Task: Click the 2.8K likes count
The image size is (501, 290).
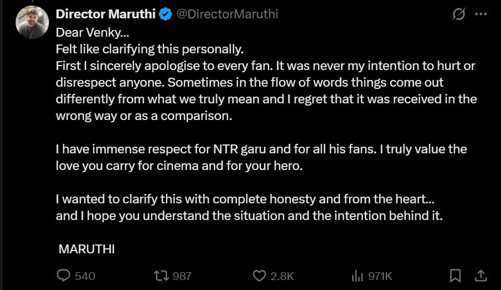Action: point(282,276)
